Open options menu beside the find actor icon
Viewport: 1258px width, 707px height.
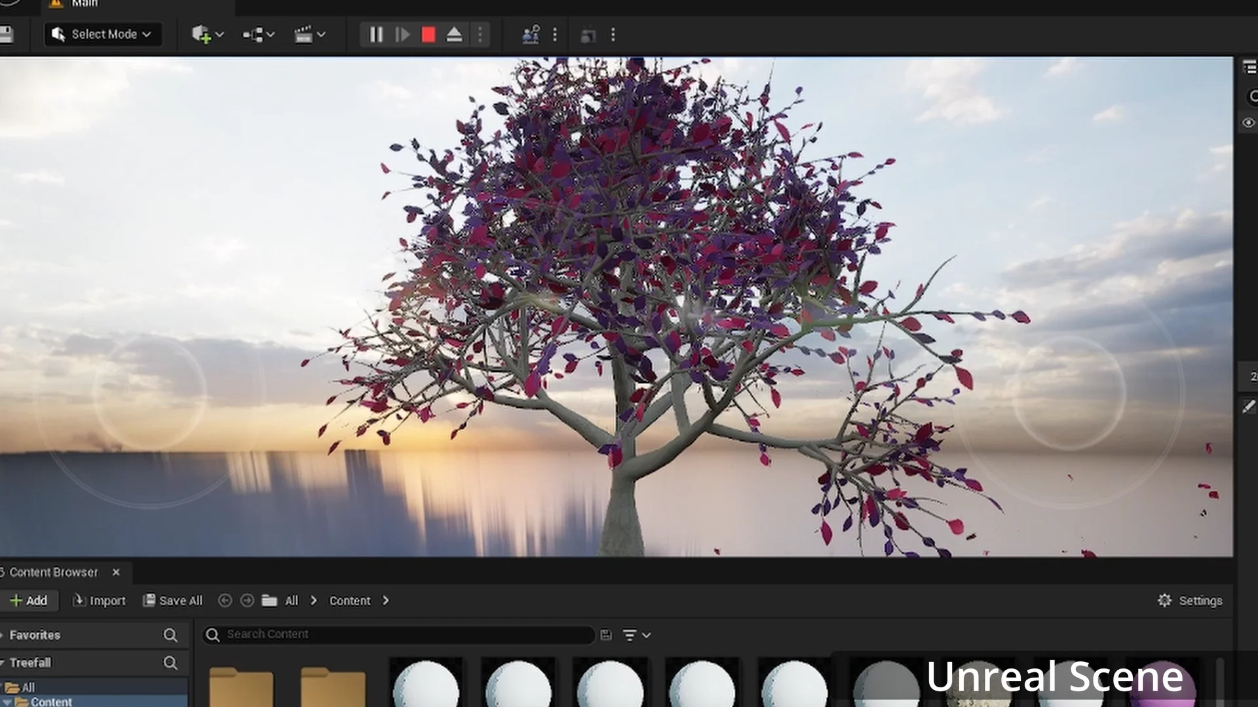point(555,34)
